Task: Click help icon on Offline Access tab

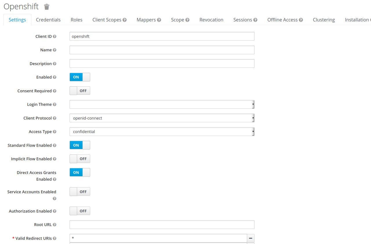Action: pyautogui.click(x=301, y=20)
